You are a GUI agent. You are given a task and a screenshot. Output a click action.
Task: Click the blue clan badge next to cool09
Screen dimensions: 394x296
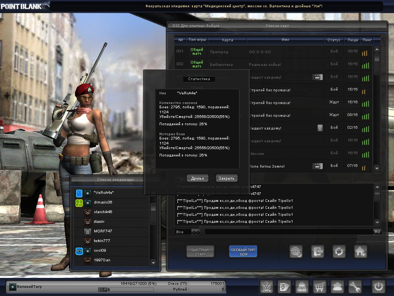click(x=79, y=251)
